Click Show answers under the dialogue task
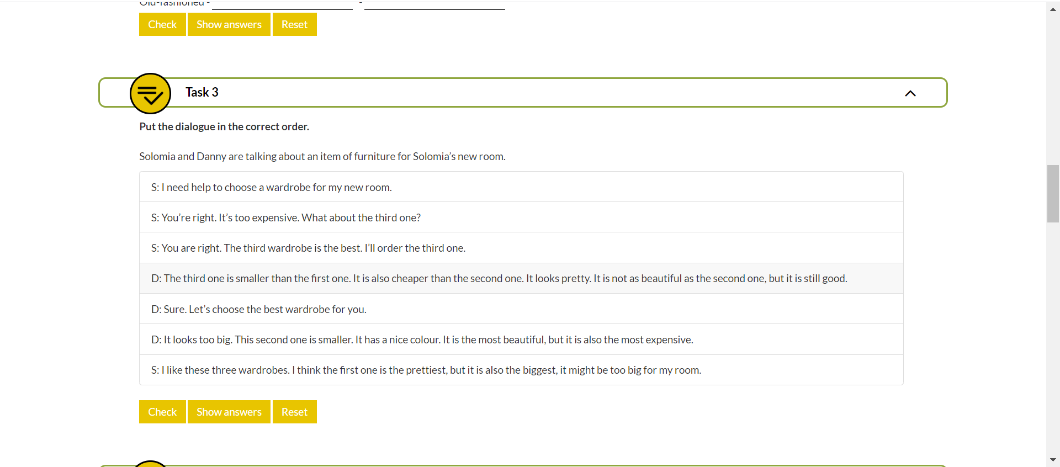 pos(229,412)
